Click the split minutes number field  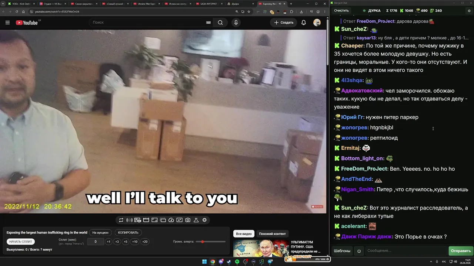(96, 242)
